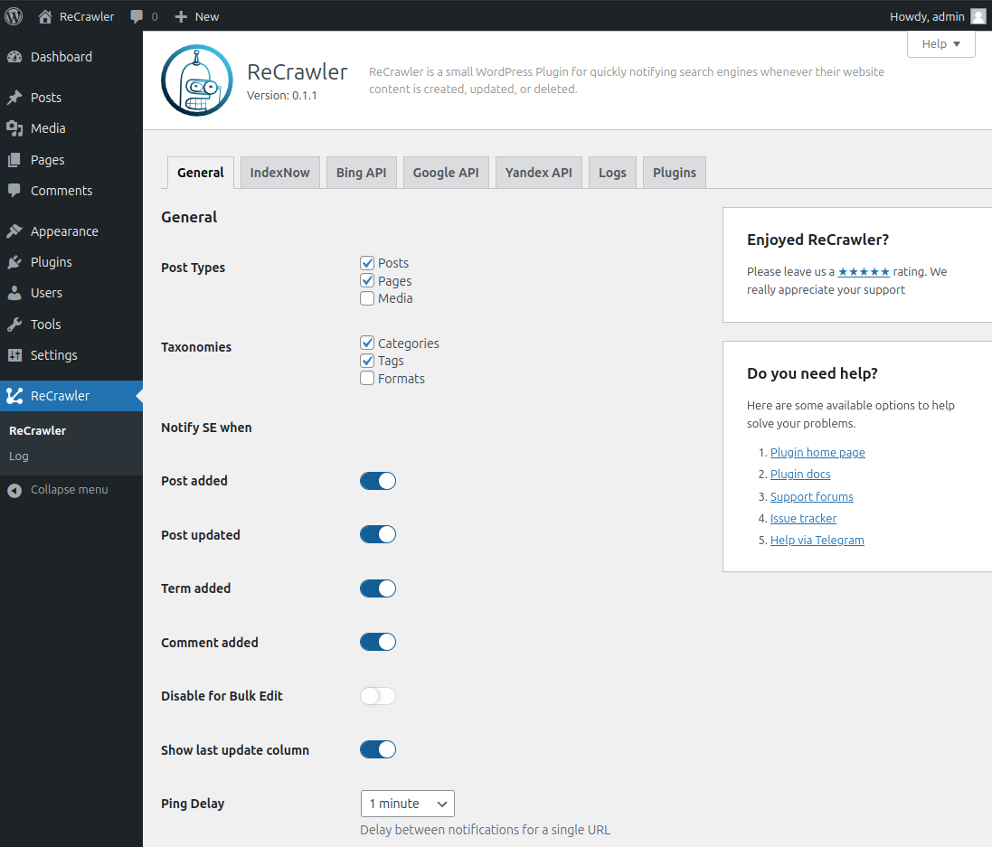Turn off the Term added toggle

(x=378, y=588)
